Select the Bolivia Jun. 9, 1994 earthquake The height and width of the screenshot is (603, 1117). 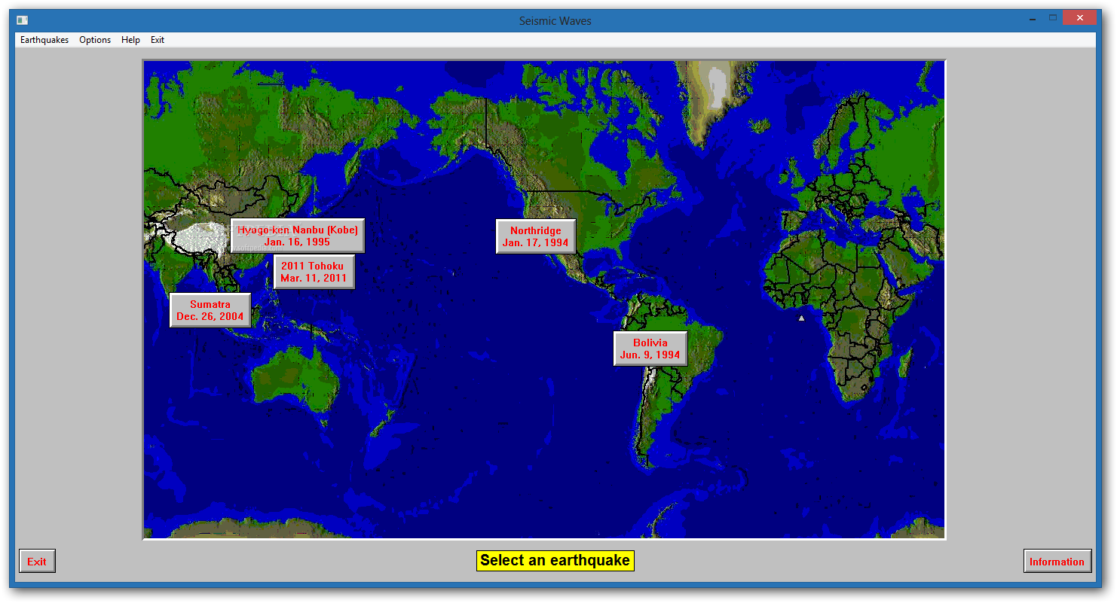click(650, 349)
